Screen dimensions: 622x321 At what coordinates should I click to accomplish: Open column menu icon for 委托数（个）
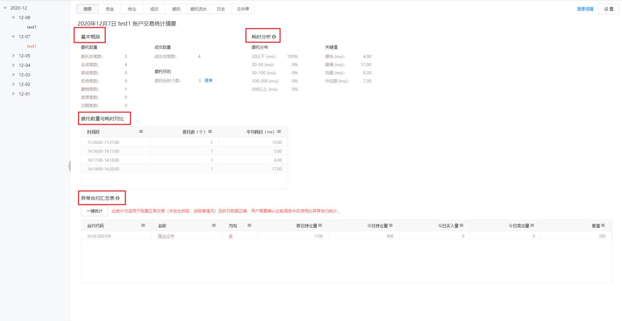point(210,132)
